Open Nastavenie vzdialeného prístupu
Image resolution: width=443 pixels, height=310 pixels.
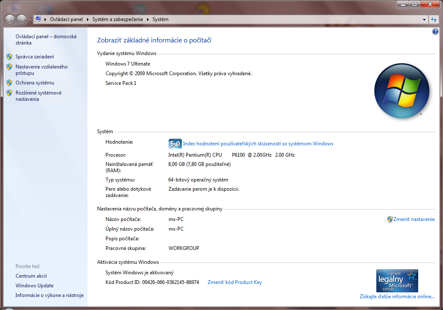point(42,70)
